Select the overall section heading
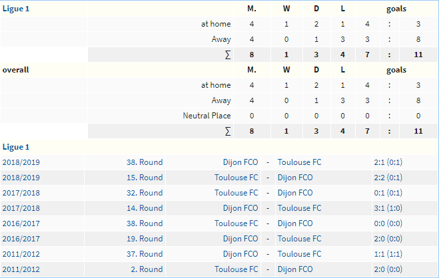 16,70
